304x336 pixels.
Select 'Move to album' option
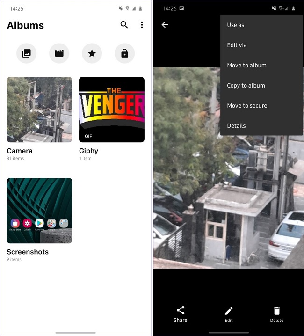coord(246,66)
